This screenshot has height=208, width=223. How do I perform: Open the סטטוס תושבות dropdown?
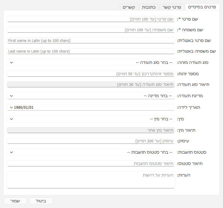(91, 152)
